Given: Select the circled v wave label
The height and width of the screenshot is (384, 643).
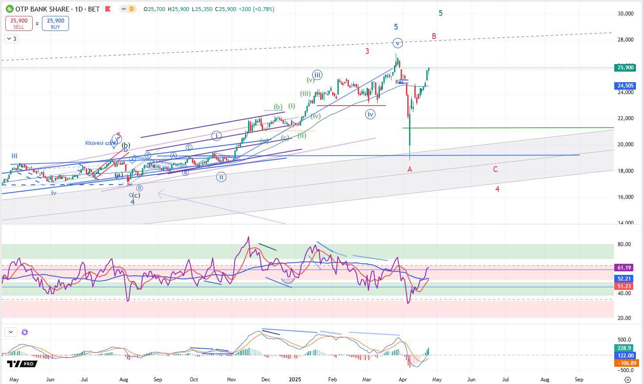Looking at the screenshot, I should tap(398, 43).
